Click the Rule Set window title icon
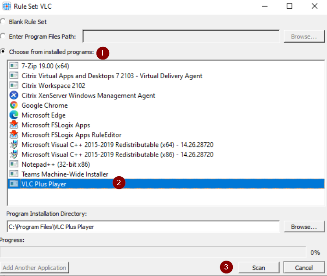Viewport: 327px width, 276px height. [7, 6]
